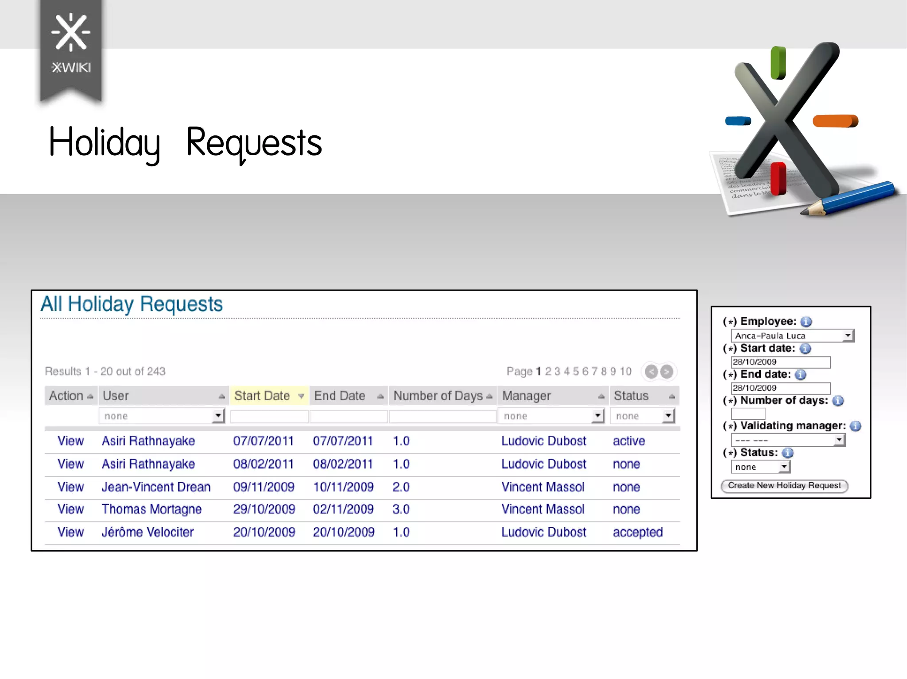907x679 pixels.
Task: View Jérôme Velociter's request
Action: point(71,532)
